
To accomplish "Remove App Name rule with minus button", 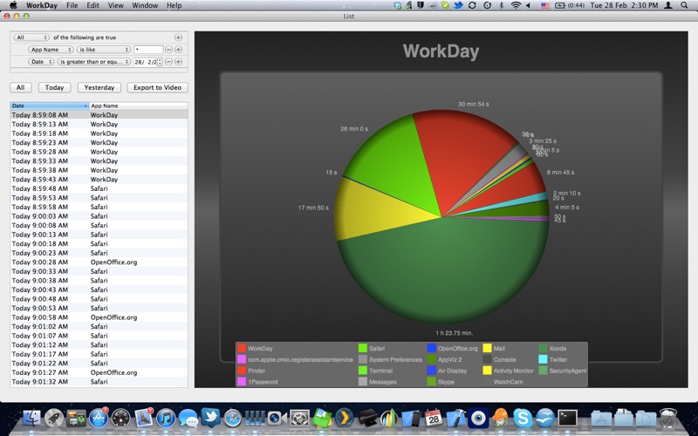I will [x=168, y=50].
